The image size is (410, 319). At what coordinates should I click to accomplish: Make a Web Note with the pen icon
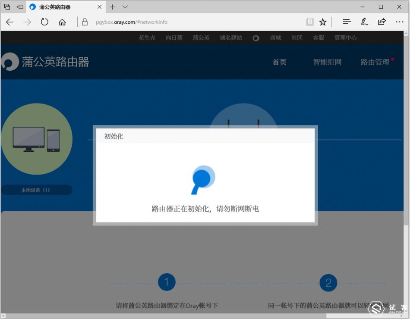[x=365, y=22]
